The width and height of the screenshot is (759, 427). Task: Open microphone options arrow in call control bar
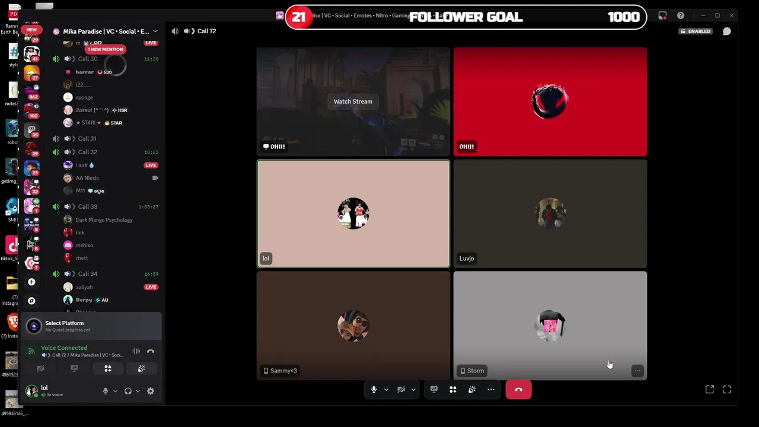coord(386,390)
